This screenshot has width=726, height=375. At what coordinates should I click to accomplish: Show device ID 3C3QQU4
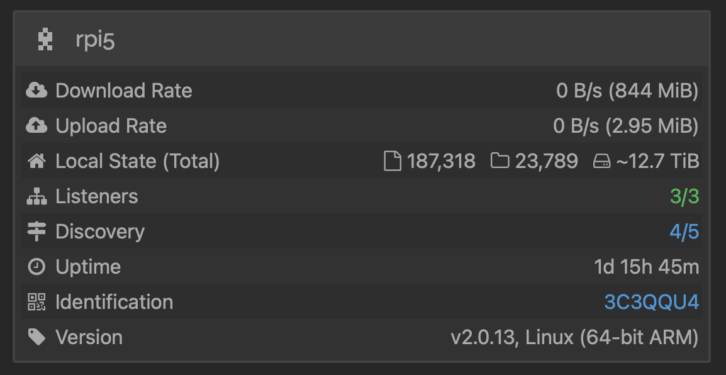(651, 302)
